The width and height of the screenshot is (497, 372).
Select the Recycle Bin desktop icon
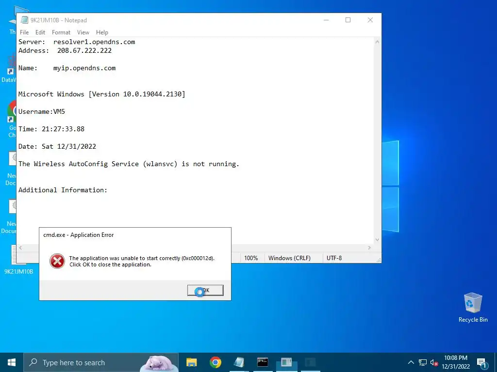473,308
